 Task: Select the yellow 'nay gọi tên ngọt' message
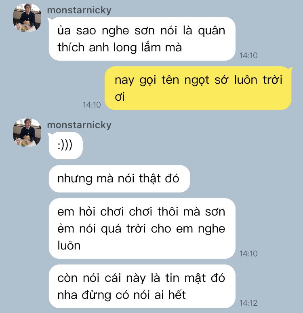click(x=198, y=88)
